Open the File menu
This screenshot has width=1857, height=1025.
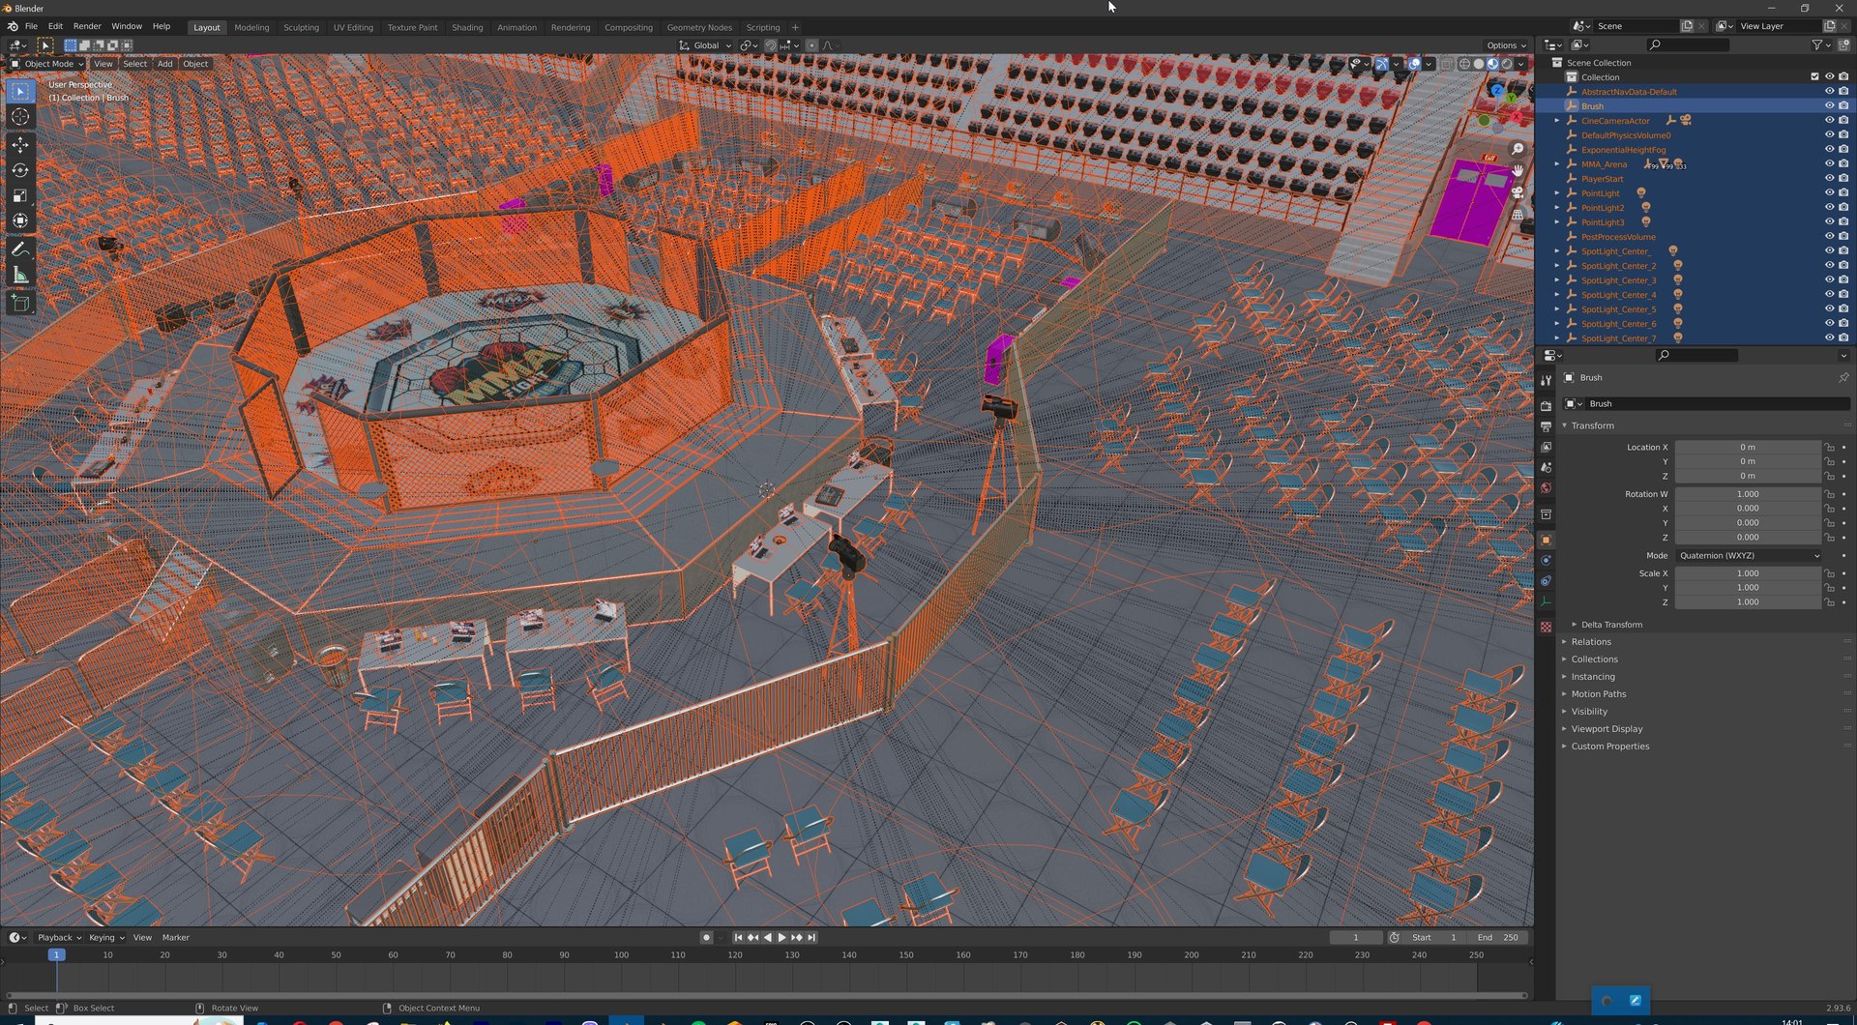point(31,26)
